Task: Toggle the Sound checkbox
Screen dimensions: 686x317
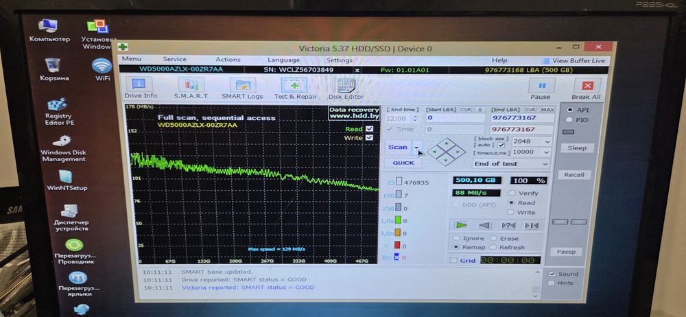Action: coord(552,274)
